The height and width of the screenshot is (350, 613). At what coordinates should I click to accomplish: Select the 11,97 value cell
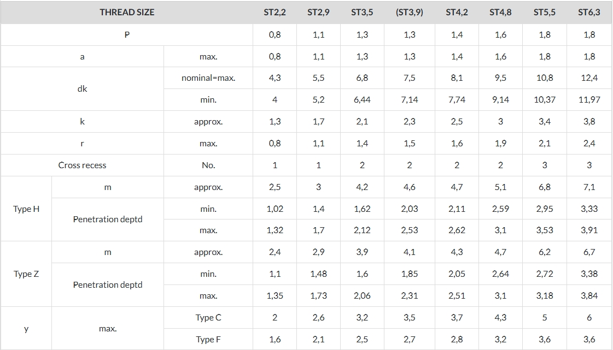click(x=589, y=100)
